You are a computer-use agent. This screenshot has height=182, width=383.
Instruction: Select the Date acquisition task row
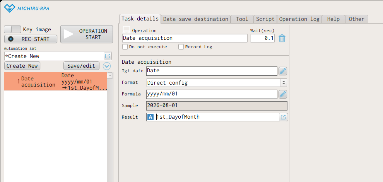[55, 82]
